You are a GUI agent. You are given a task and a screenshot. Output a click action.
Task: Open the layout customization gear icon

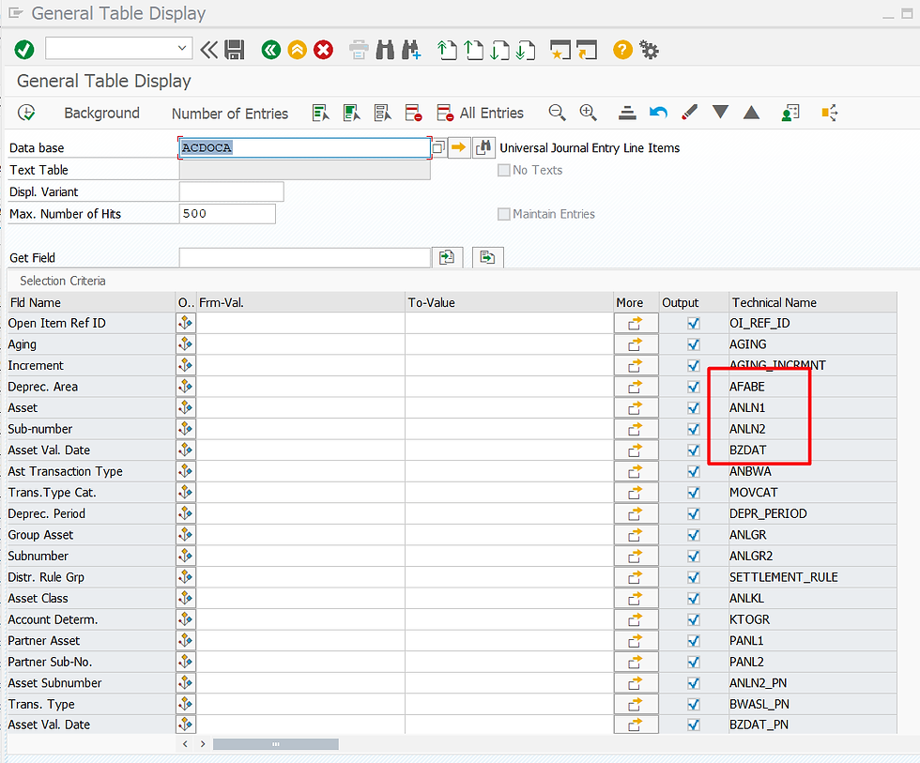click(x=649, y=50)
